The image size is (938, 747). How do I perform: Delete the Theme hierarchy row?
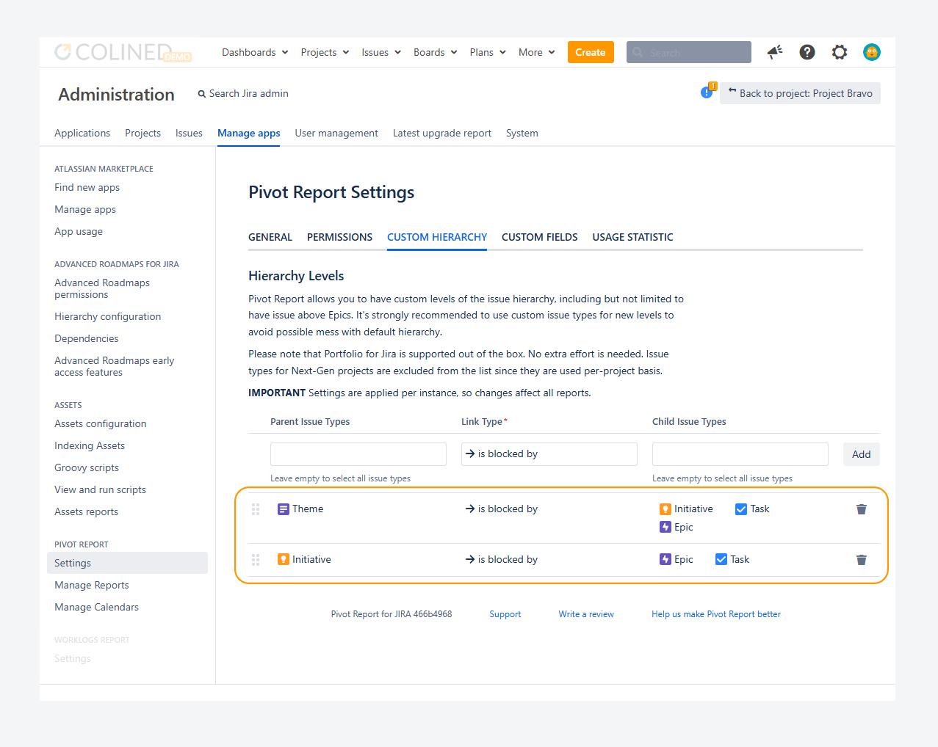click(862, 509)
